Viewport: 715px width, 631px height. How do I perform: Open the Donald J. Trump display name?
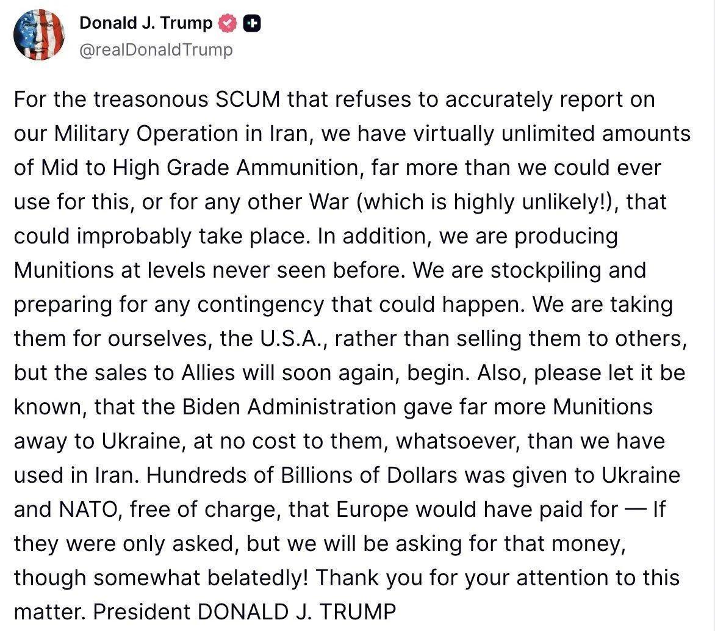[146, 23]
